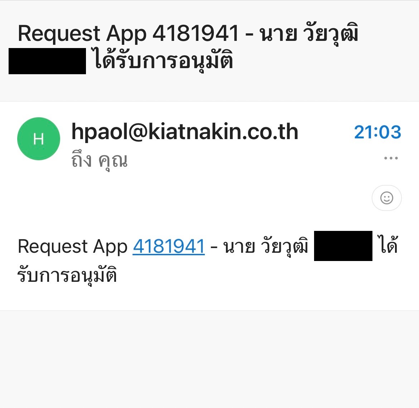Expand recipient details at ถึง คุณ

click(100, 161)
